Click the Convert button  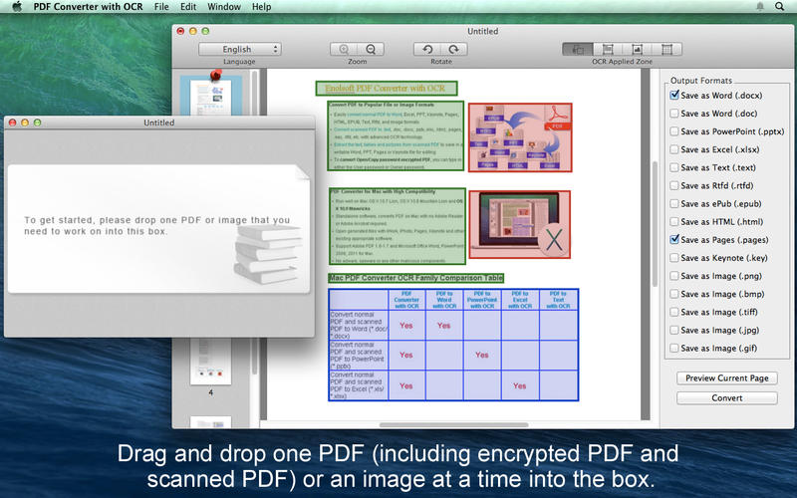(x=727, y=397)
